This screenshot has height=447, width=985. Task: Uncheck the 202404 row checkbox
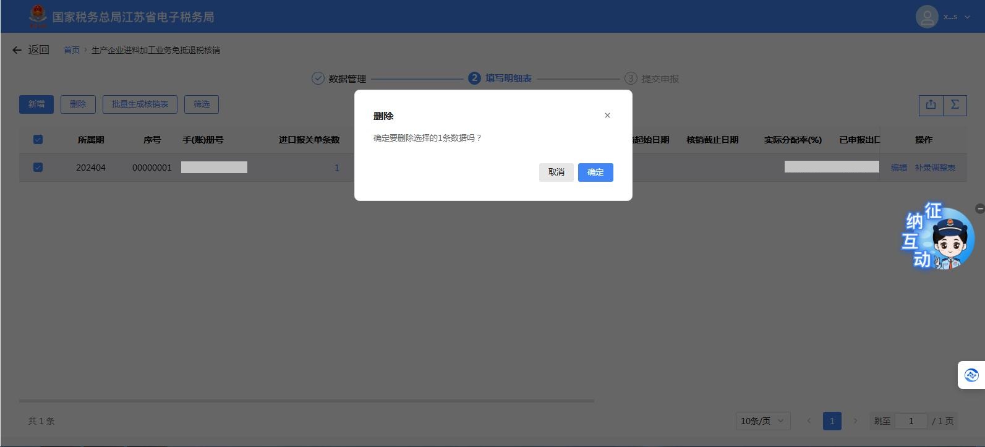point(38,168)
